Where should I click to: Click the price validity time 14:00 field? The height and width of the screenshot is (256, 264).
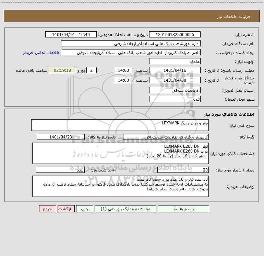(x=123, y=80)
